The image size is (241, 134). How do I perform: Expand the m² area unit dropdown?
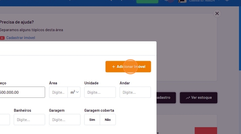click(x=74, y=92)
